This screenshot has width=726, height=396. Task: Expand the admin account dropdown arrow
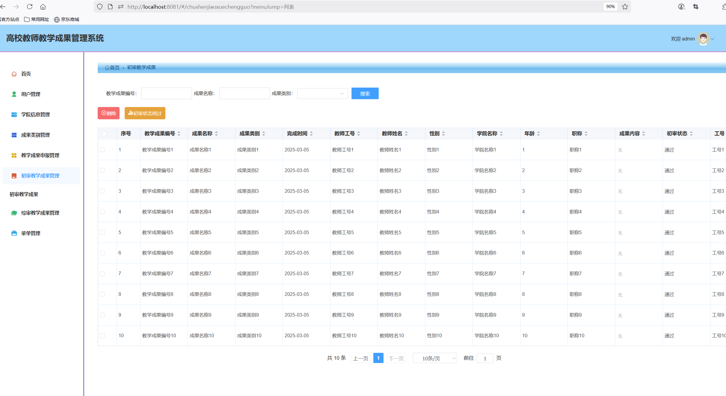pos(713,39)
